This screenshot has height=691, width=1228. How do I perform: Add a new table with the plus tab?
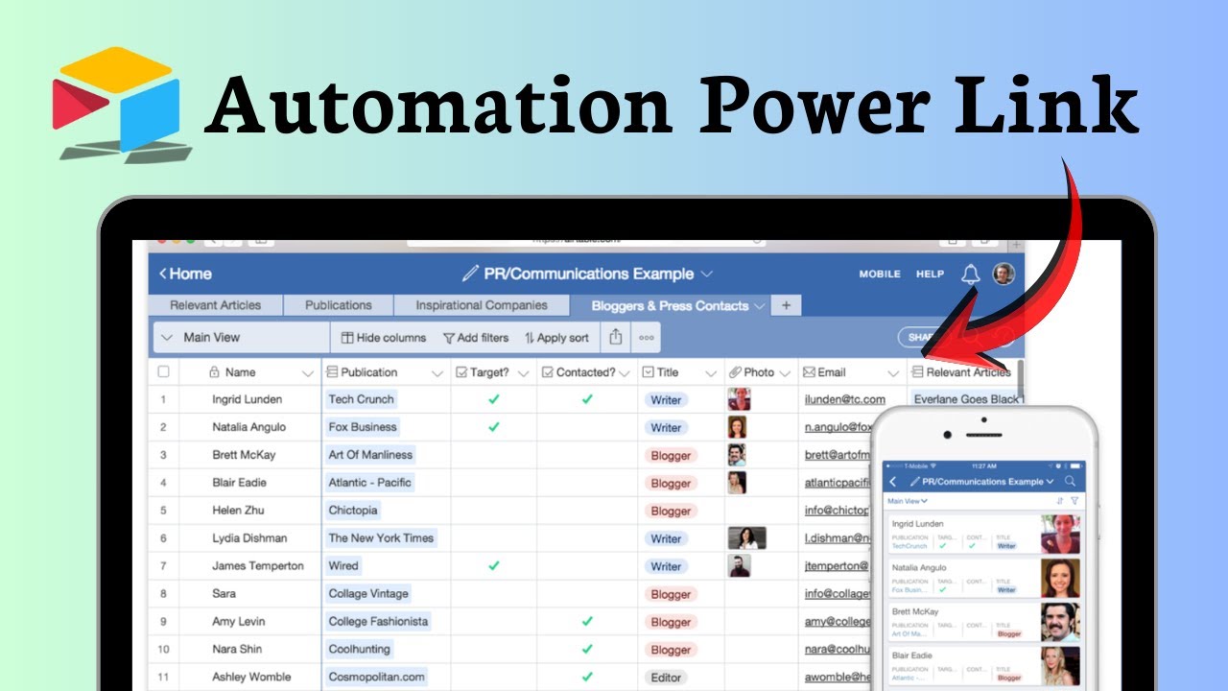(786, 305)
